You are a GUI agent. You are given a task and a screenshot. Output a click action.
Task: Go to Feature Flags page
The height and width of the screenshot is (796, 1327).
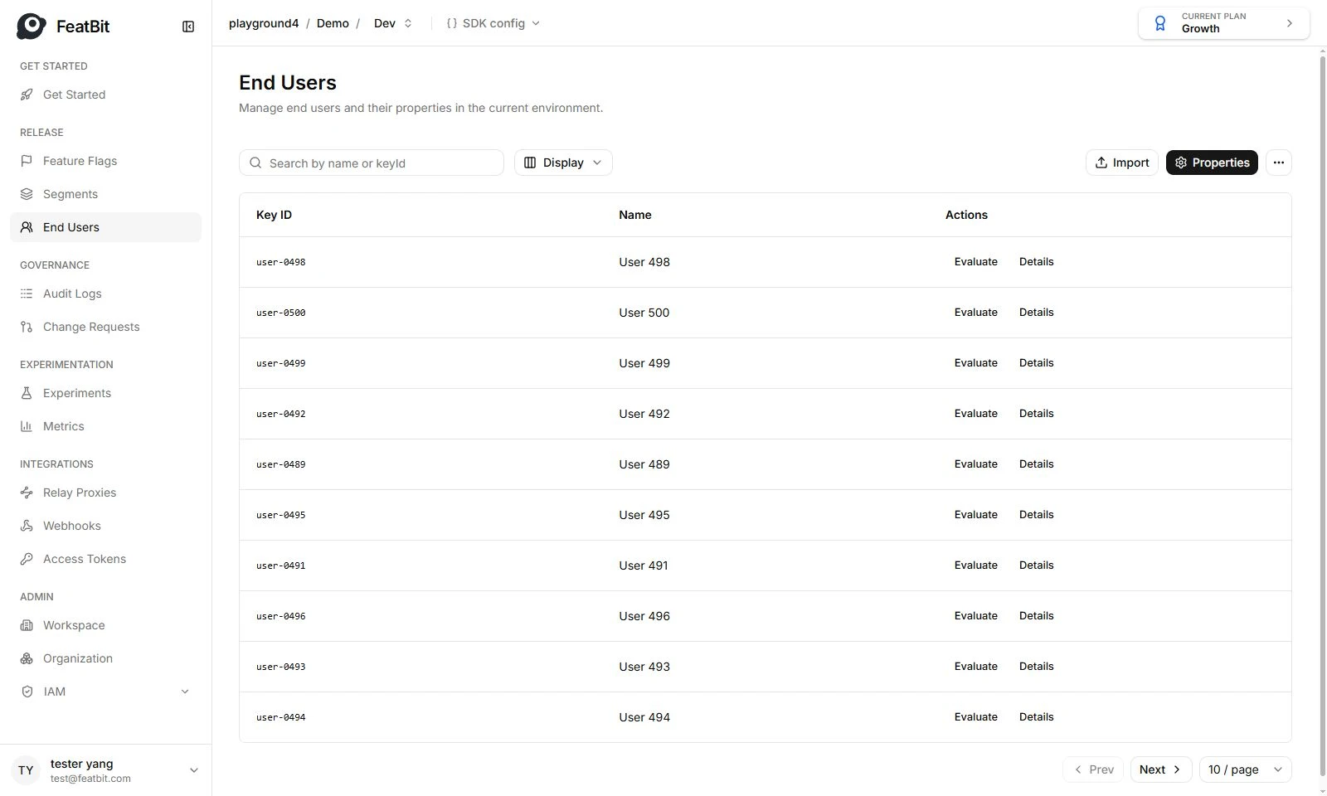point(105,161)
